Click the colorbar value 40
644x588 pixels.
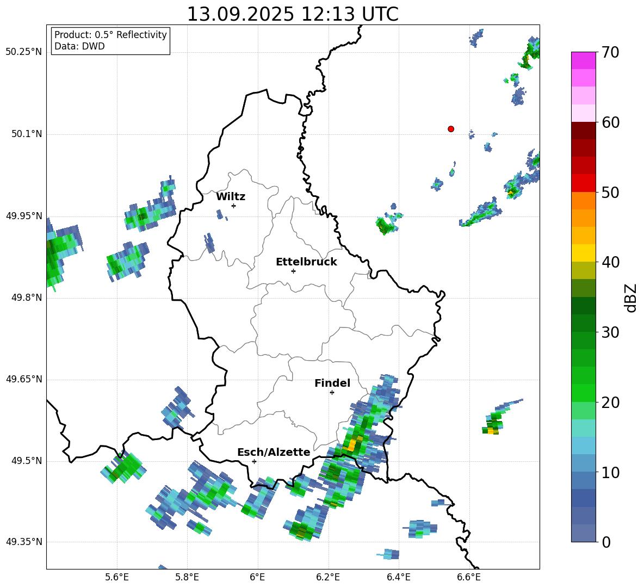pos(610,262)
